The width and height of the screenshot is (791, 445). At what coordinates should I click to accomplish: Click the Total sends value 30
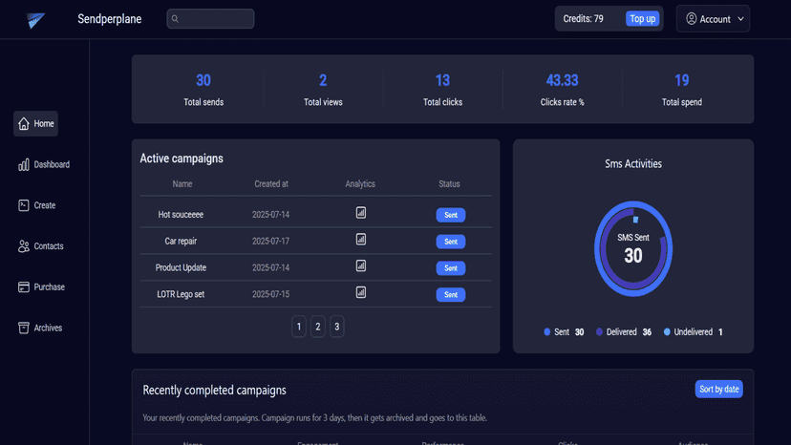tap(203, 80)
